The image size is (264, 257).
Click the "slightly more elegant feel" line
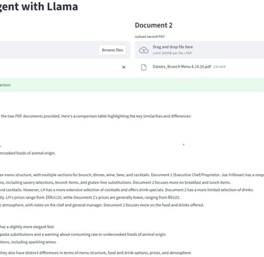tap(27, 227)
